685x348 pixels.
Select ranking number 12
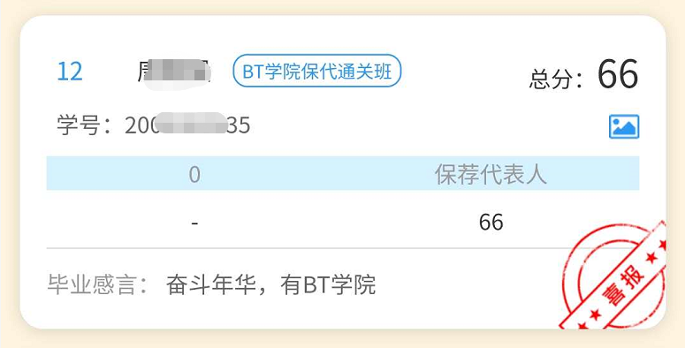(x=70, y=72)
